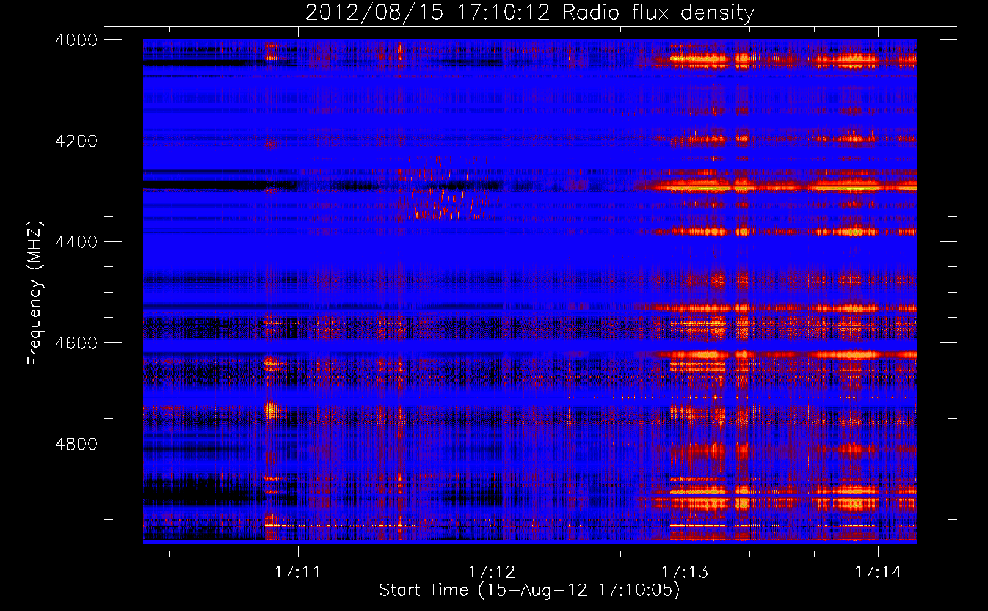988x611 pixels.
Task: Click the 4600 frequency tick label
Action: 76,343
